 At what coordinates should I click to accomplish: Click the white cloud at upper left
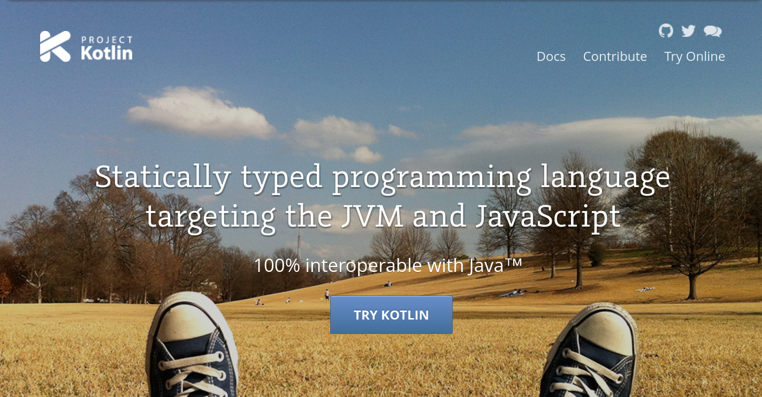(201, 112)
